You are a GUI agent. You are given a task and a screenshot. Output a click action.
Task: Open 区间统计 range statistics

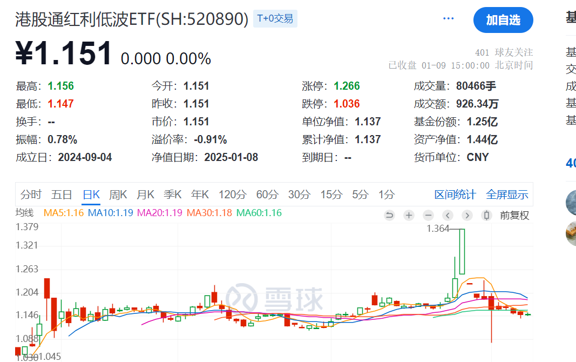(x=455, y=195)
